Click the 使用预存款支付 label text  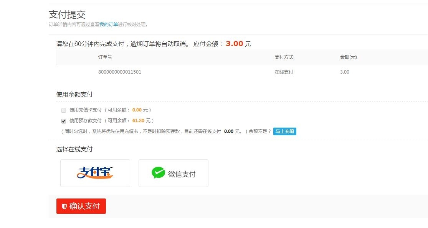(x=86, y=121)
